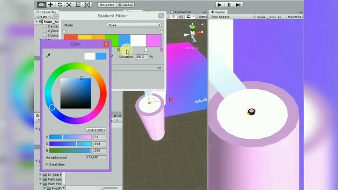Screen dimensions: 338x190
Task: Start Play mode
Action: (x=220, y=5)
